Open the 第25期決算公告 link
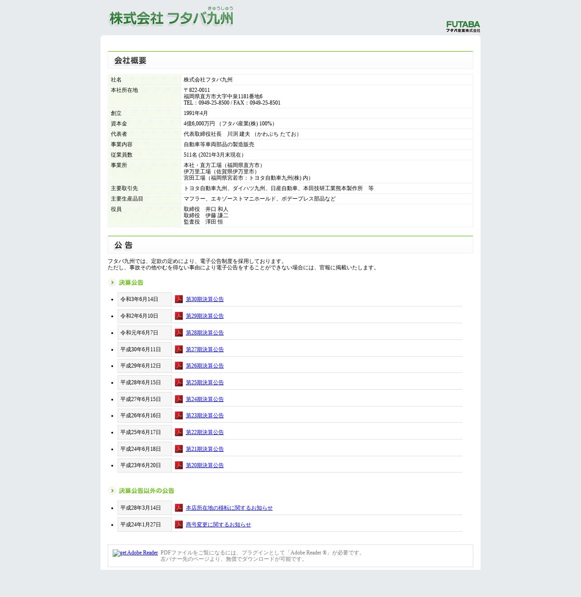Screen dimensions: 581x597 pyautogui.click(x=205, y=382)
